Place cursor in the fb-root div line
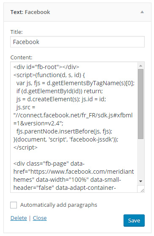Image resolution: width=154 pixels, height=236 pixels. coord(46,67)
